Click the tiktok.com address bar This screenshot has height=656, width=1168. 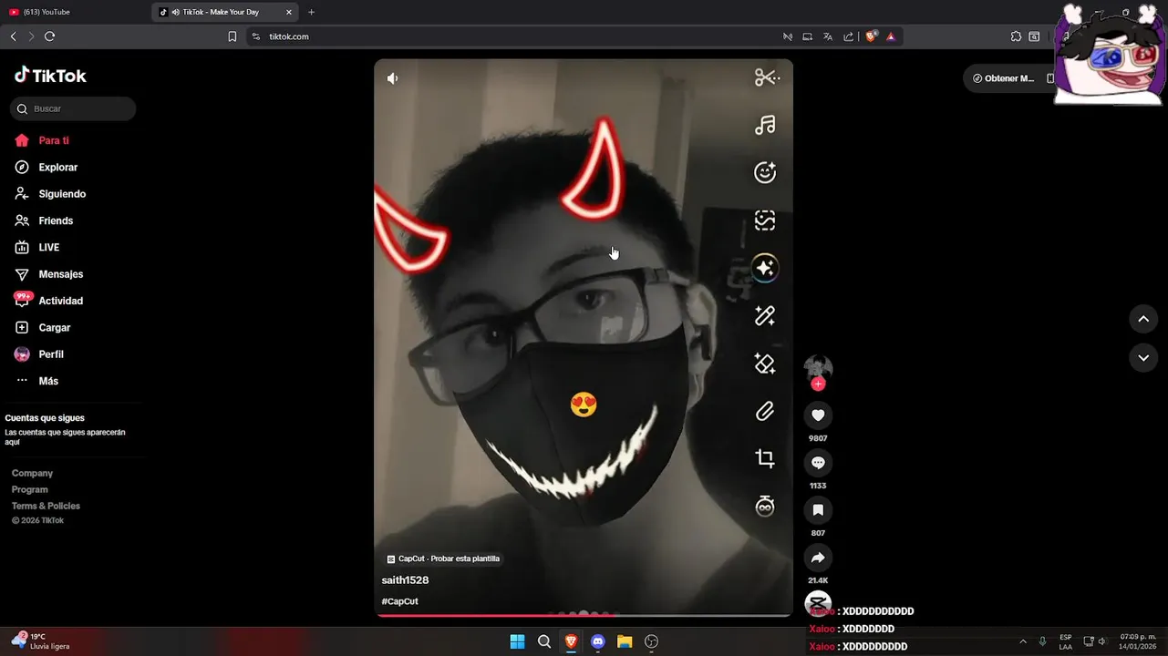[x=511, y=36]
